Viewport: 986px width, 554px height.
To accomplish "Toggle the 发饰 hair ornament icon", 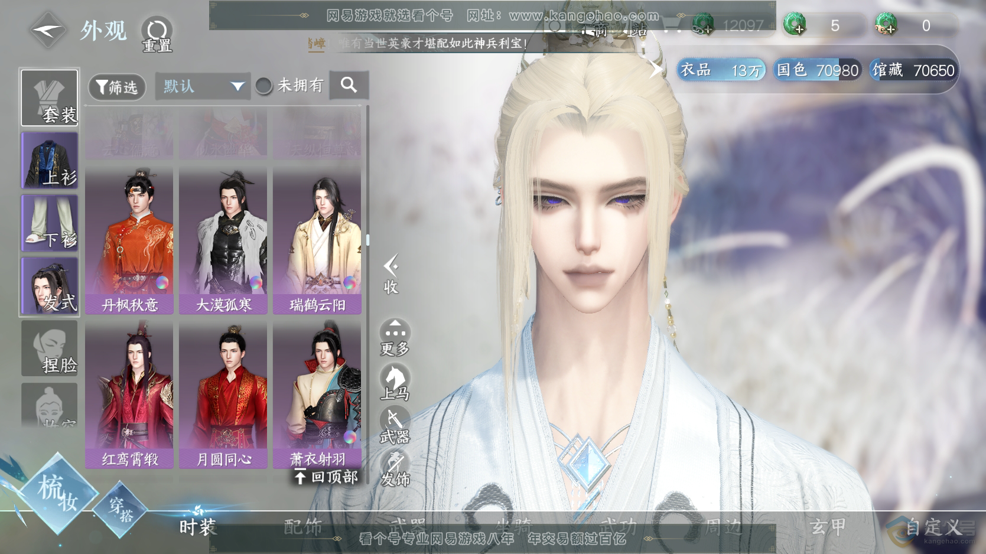I will 395,470.
